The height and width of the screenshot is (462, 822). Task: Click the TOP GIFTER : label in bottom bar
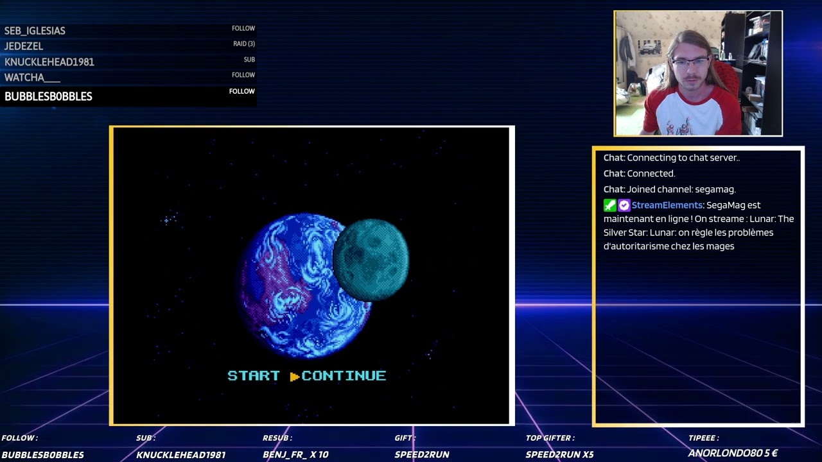550,438
